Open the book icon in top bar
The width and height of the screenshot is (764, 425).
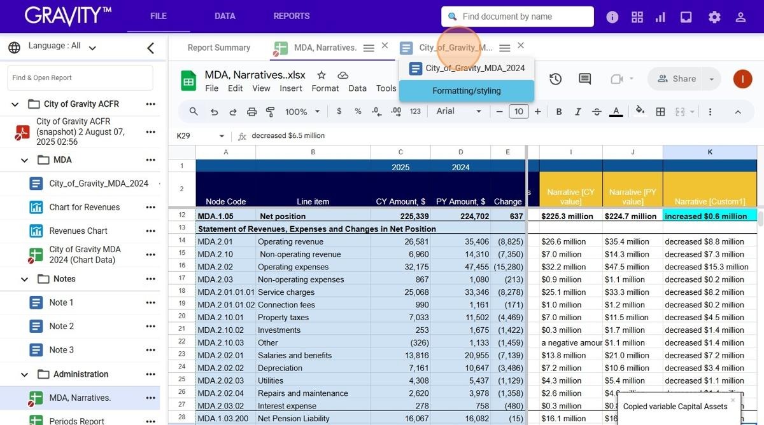[686, 17]
